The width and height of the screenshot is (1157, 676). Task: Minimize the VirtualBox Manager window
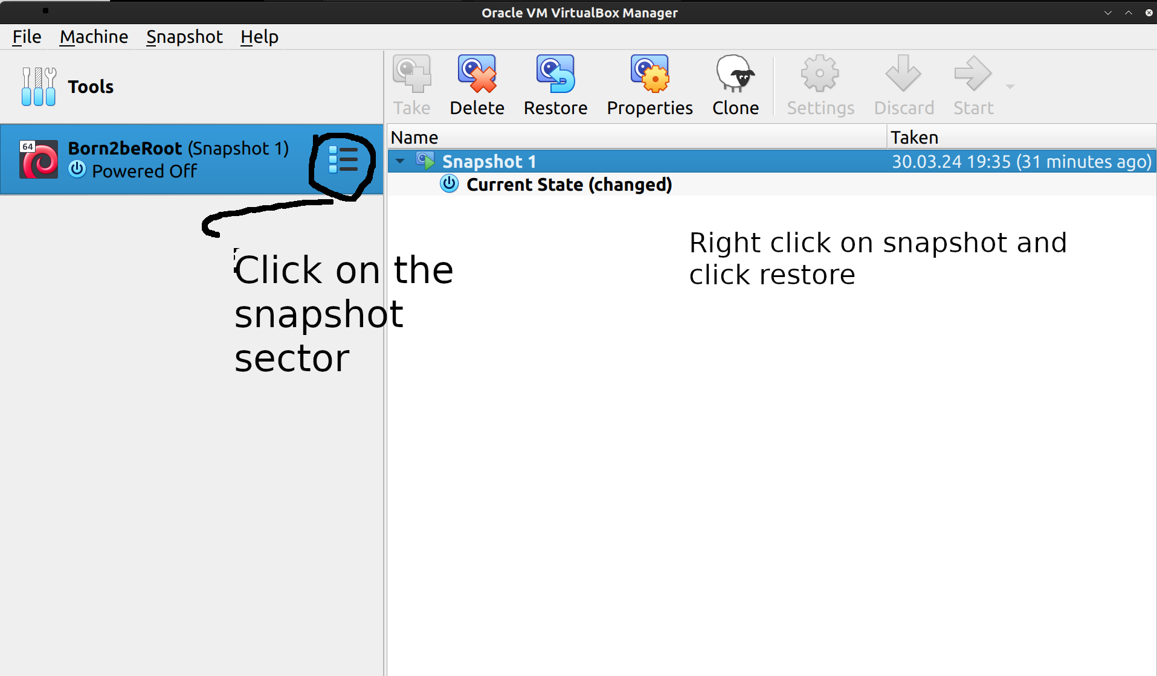coord(1107,13)
